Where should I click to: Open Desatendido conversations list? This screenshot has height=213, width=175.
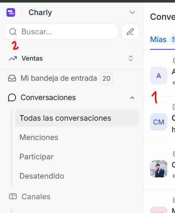pyautogui.click(x=42, y=176)
